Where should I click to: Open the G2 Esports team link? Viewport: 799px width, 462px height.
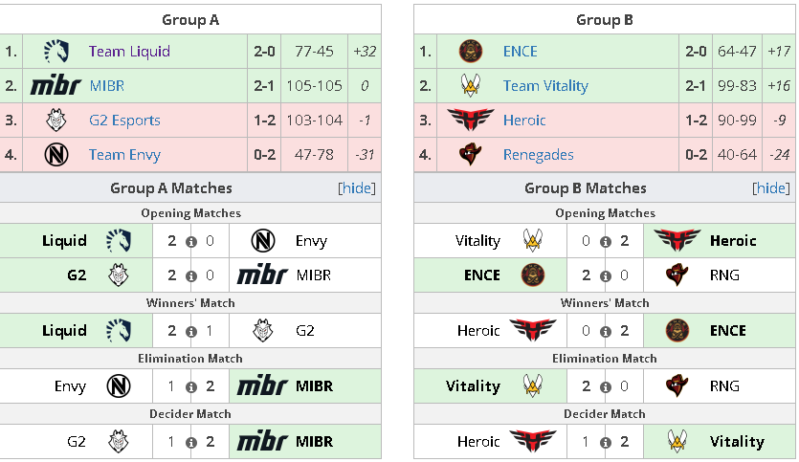(x=124, y=121)
